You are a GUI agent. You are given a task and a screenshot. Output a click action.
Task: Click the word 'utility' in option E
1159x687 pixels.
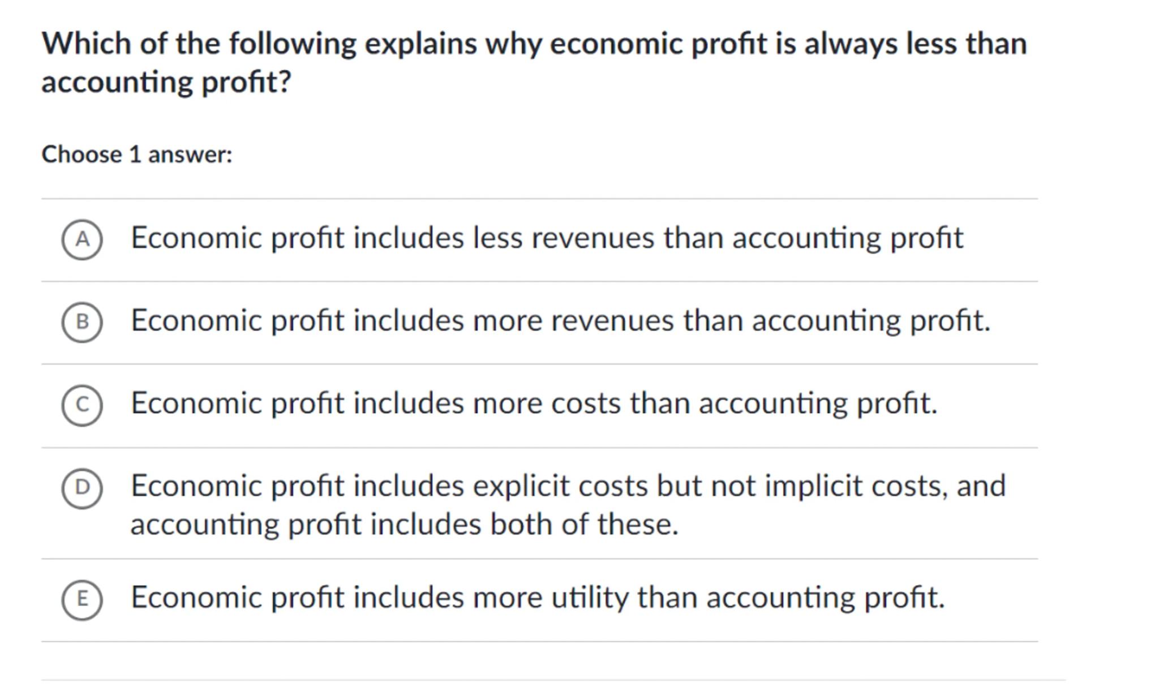coord(589,598)
